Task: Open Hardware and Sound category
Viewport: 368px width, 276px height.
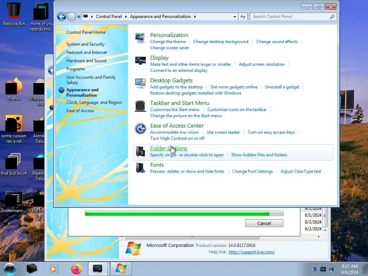Action: coord(86,60)
